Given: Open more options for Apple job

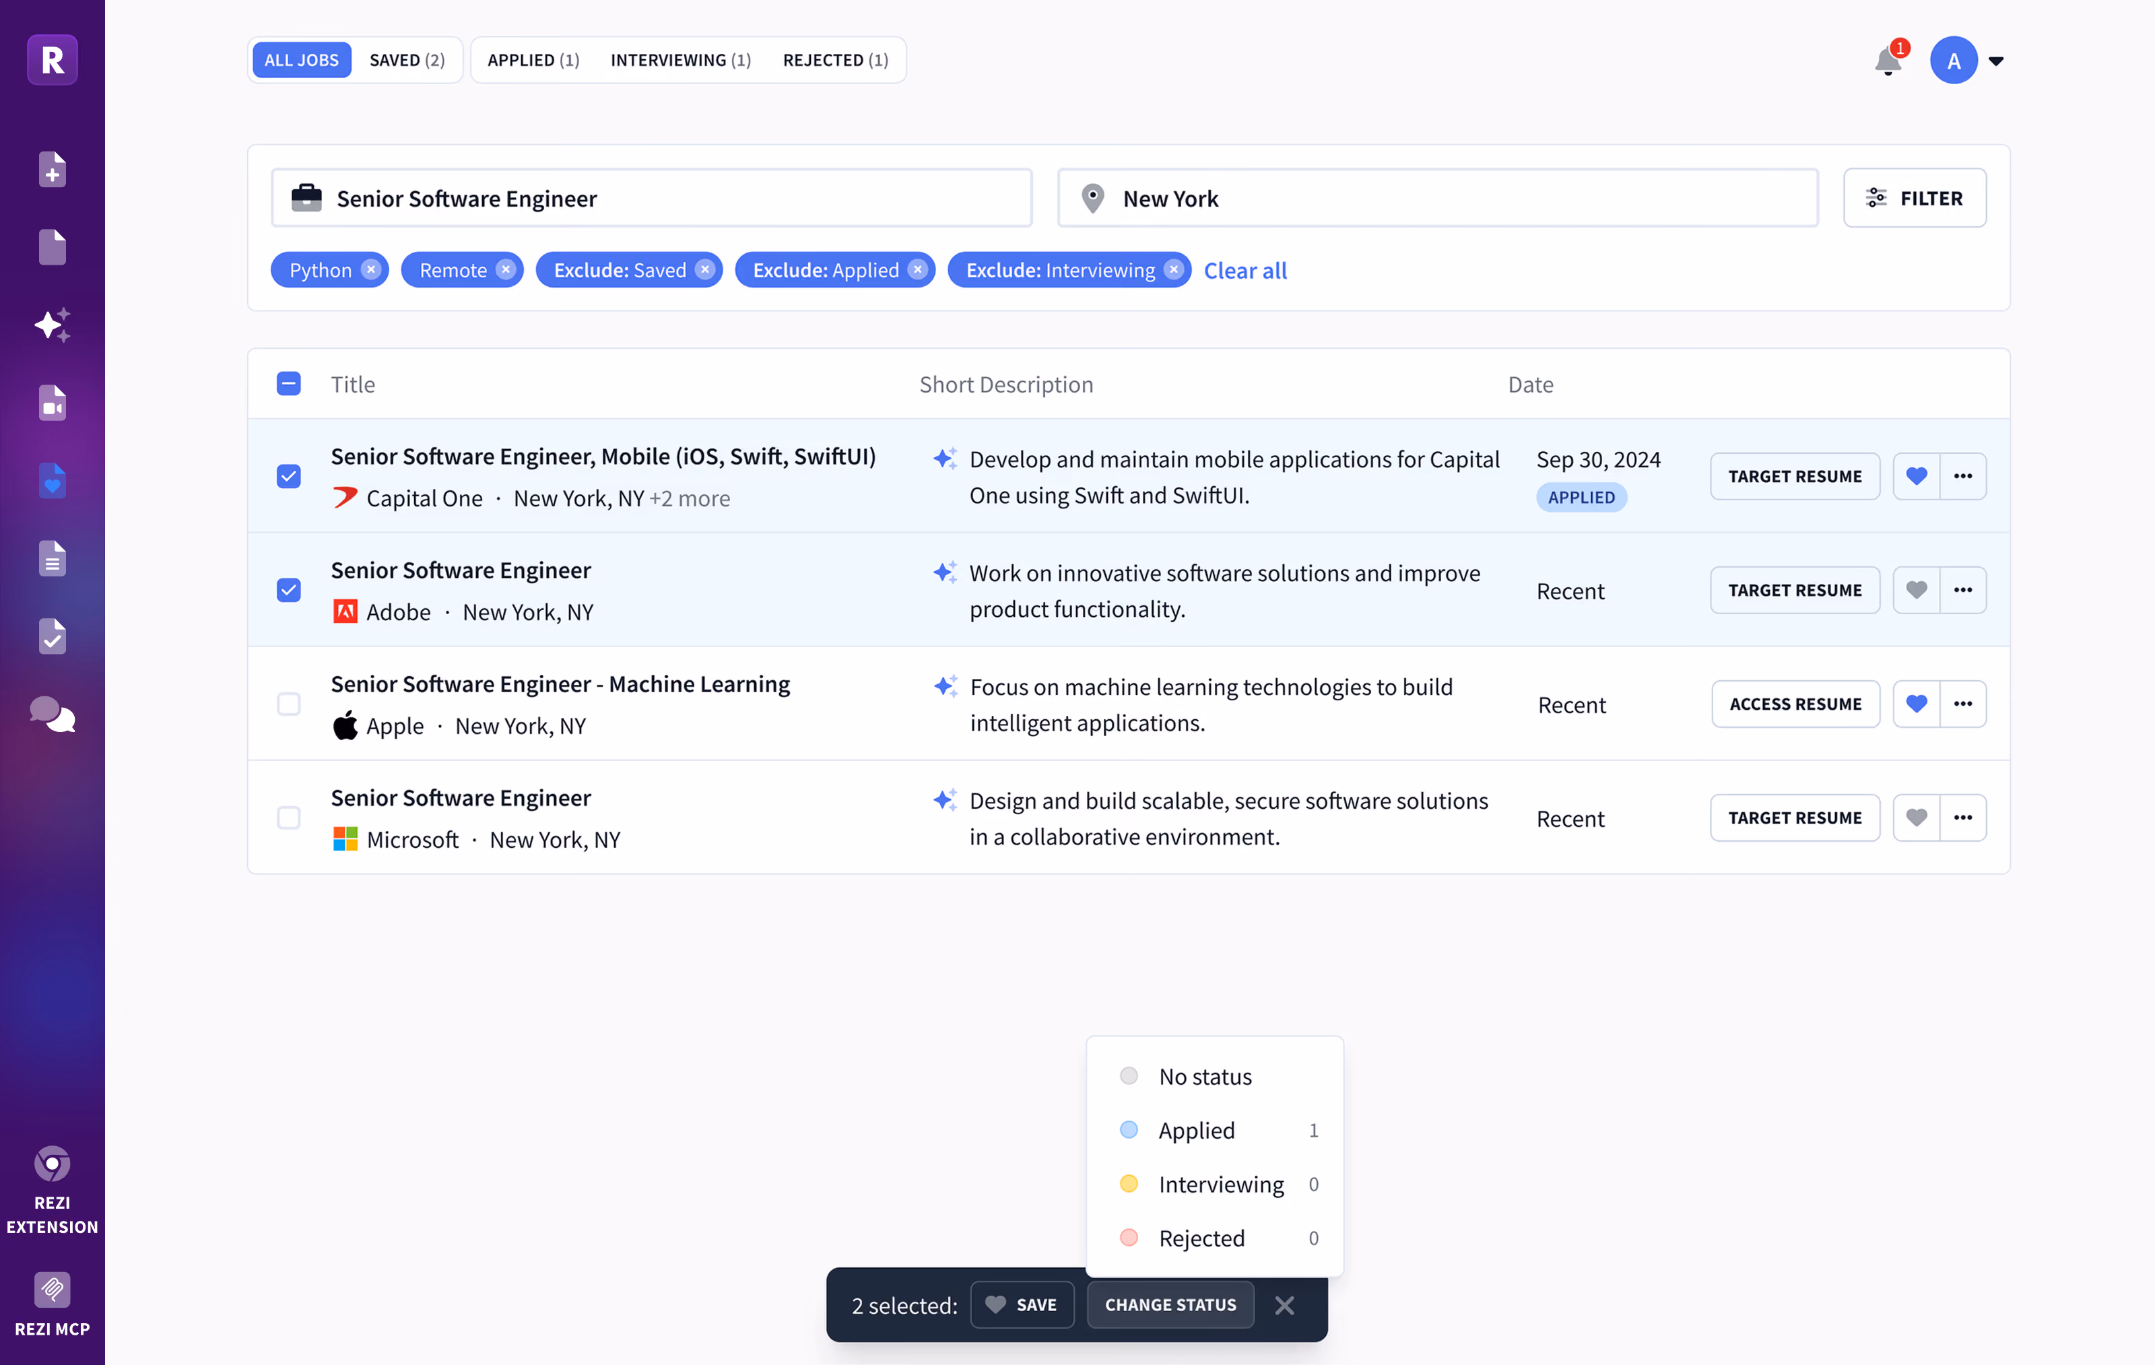Looking at the screenshot, I should pyautogui.click(x=1962, y=704).
